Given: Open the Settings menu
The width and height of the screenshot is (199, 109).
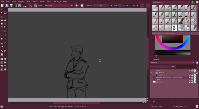Looking at the screenshot, I should pos(57,1).
